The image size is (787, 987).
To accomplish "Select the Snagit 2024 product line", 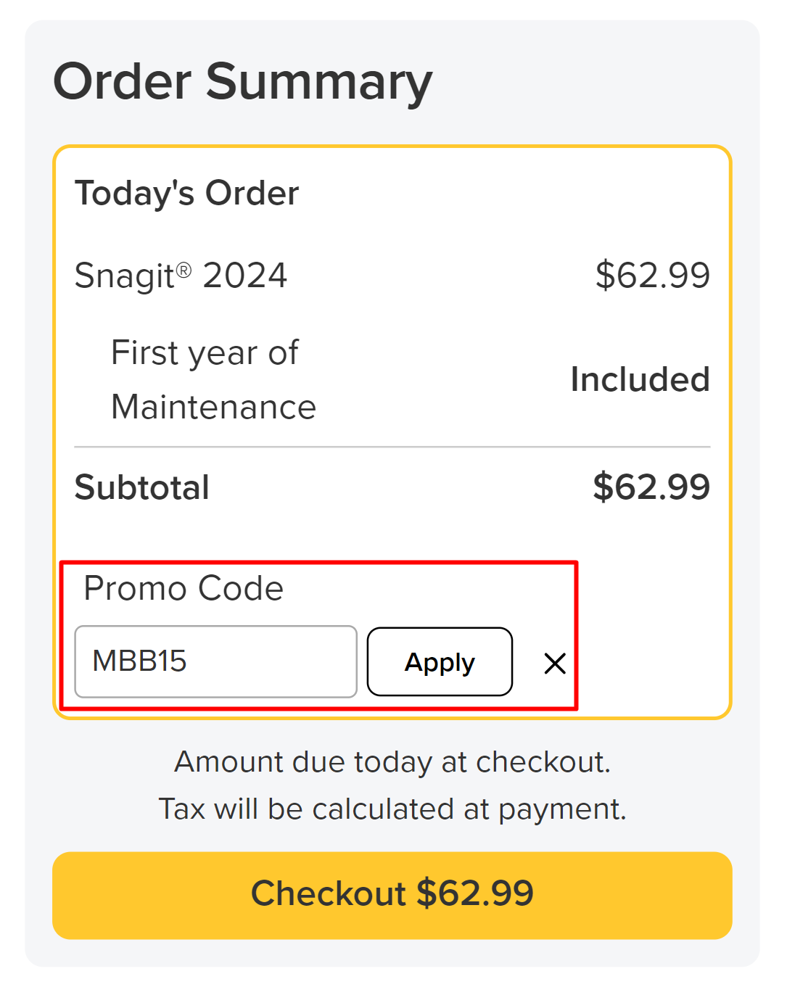I will (181, 275).
